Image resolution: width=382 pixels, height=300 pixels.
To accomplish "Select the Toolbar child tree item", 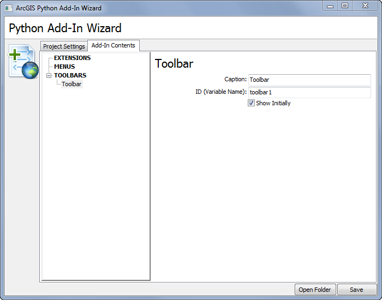I will click(x=71, y=84).
